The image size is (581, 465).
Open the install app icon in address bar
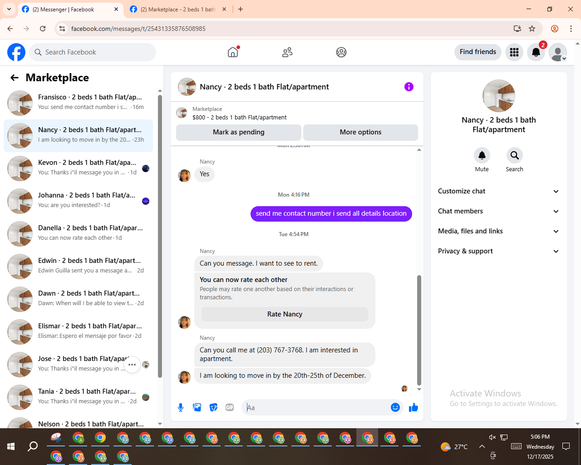pyautogui.click(x=517, y=29)
